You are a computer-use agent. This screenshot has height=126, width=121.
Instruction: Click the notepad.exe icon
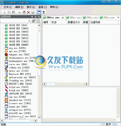6,110
